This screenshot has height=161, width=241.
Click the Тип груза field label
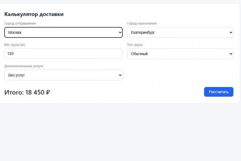point(134,45)
